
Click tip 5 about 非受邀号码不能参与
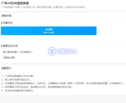click(x=18, y=90)
